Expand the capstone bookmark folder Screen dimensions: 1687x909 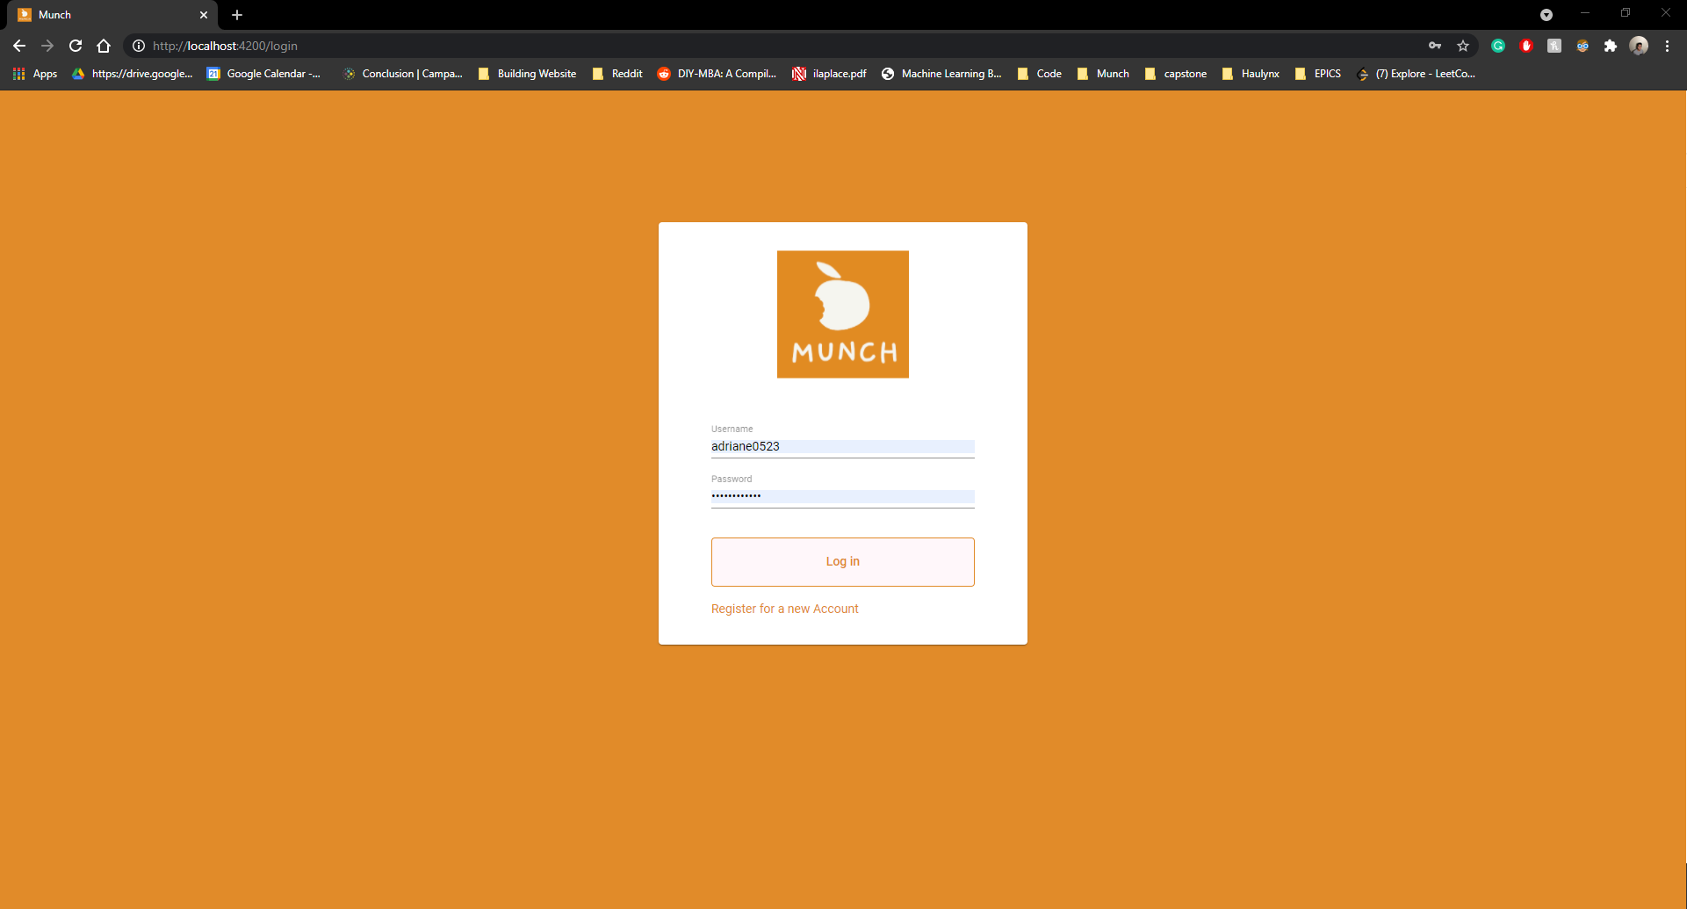(1176, 74)
